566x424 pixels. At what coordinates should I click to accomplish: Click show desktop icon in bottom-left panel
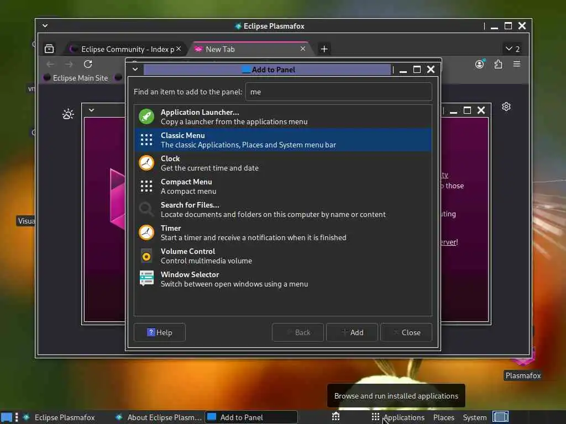click(6, 417)
